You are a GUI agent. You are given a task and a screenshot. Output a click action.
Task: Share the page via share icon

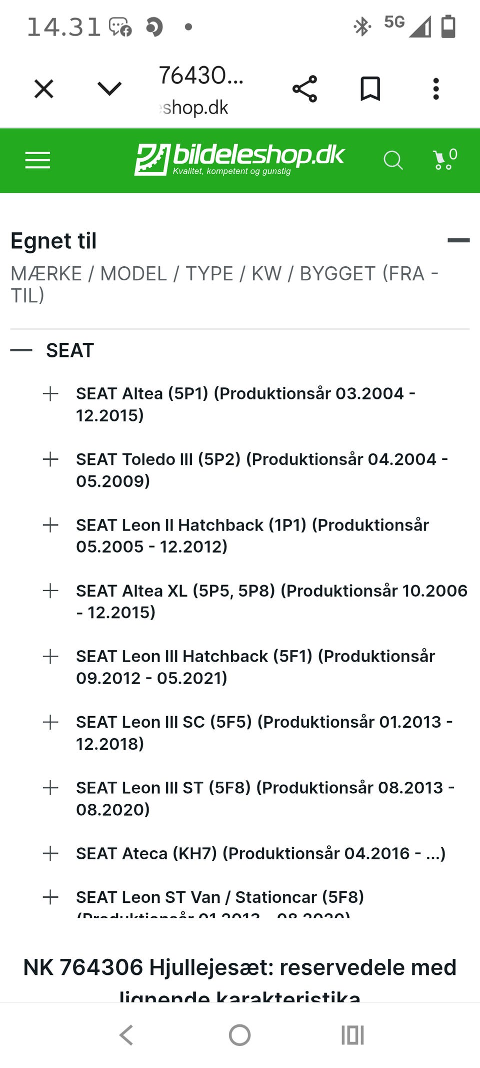305,89
